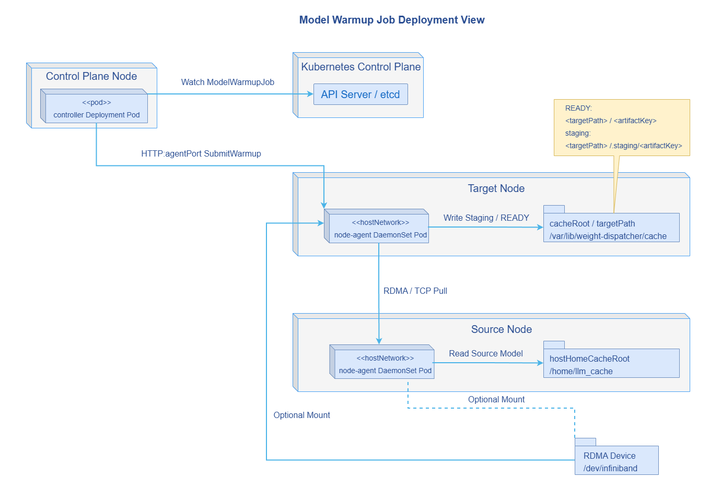Select the cacheRoot / targetPath folder

[611, 224]
